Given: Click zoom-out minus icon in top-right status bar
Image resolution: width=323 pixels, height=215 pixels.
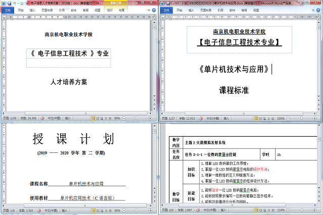Looking at the screenshot, I should (x=286, y=118).
